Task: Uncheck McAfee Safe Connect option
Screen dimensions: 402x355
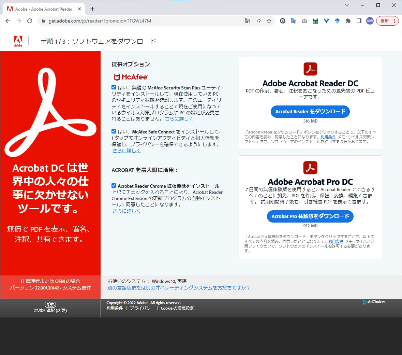Action: pos(114,131)
